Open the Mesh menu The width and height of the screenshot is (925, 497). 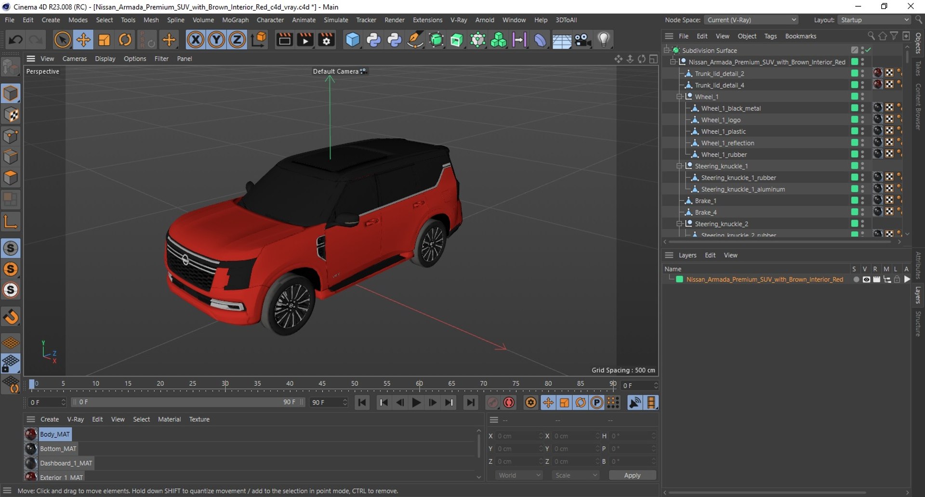point(151,20)
